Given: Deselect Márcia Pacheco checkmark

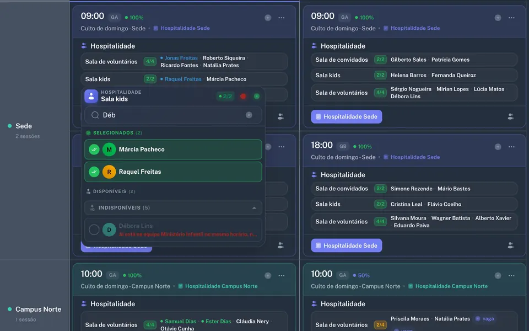Looking at the screenshot, I should tap(94, 150).
